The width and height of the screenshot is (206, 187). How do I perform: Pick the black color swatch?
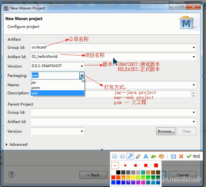pos(118,172)
